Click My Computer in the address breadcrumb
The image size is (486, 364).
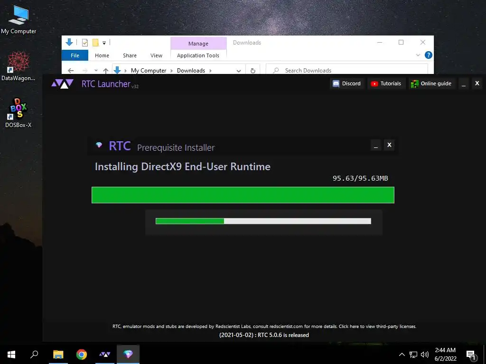149,71
